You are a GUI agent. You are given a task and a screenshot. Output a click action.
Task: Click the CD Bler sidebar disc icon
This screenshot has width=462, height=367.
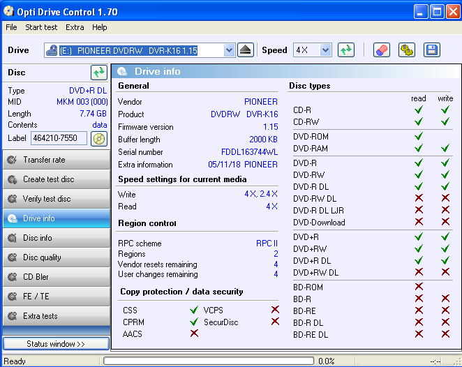[x=12, y=277]
